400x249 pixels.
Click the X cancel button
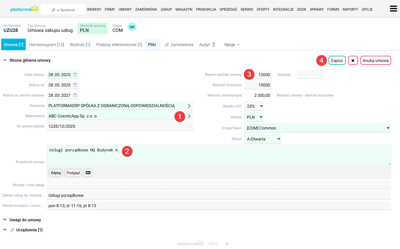pyautogui.click(x=353, y=60)
